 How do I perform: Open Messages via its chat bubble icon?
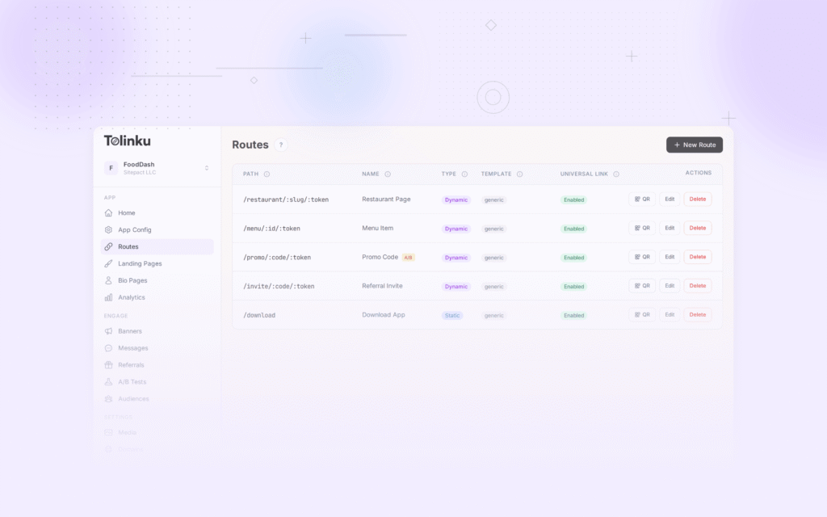109,348
